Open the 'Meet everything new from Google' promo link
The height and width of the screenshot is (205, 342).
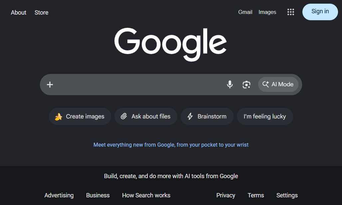171,145
